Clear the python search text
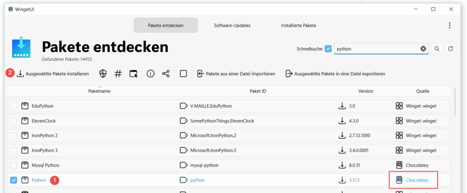Screen dimensions: 467x193 click(423, 49)
